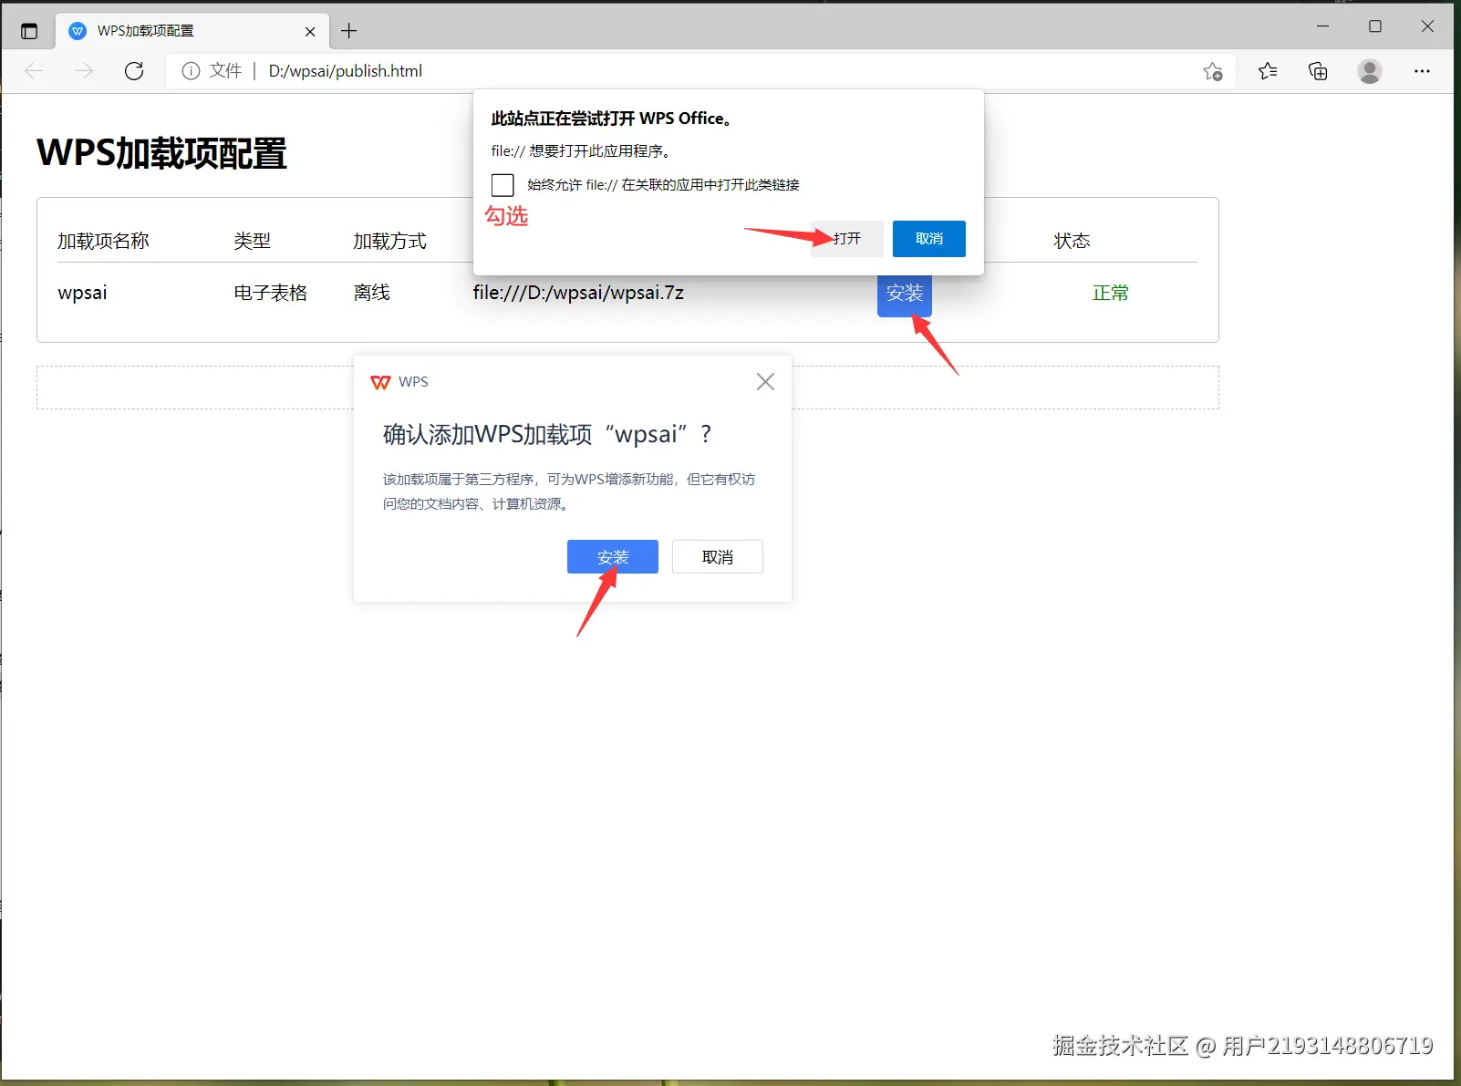Click the 电子表格 type cell

[x=271, y=293]
